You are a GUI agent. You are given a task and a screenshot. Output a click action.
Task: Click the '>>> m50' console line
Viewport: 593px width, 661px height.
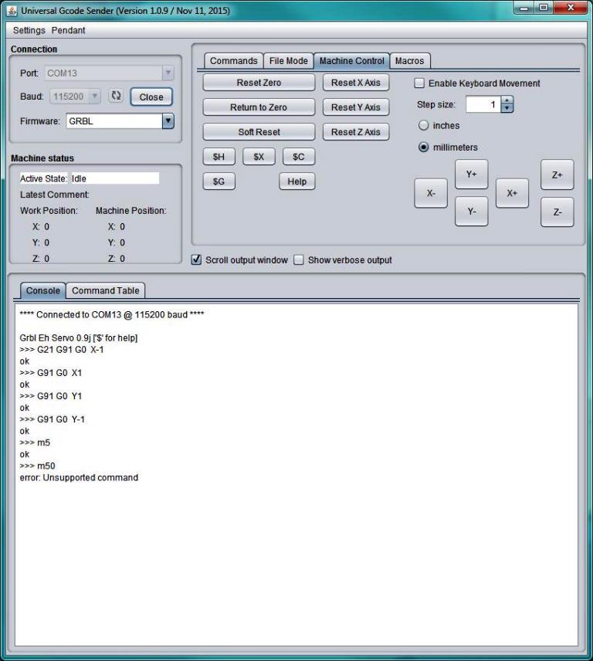coord(37,466)
